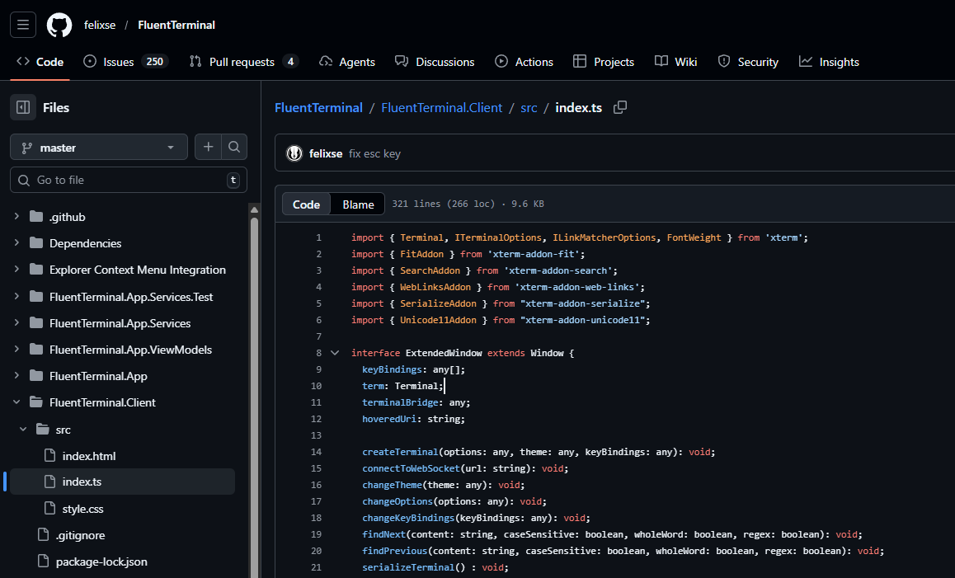Collapse the interface ExtendedWindow code block

(335, 352)
